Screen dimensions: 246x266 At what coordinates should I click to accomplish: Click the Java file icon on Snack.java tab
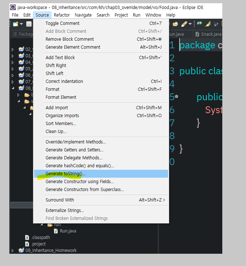point(197,34)
